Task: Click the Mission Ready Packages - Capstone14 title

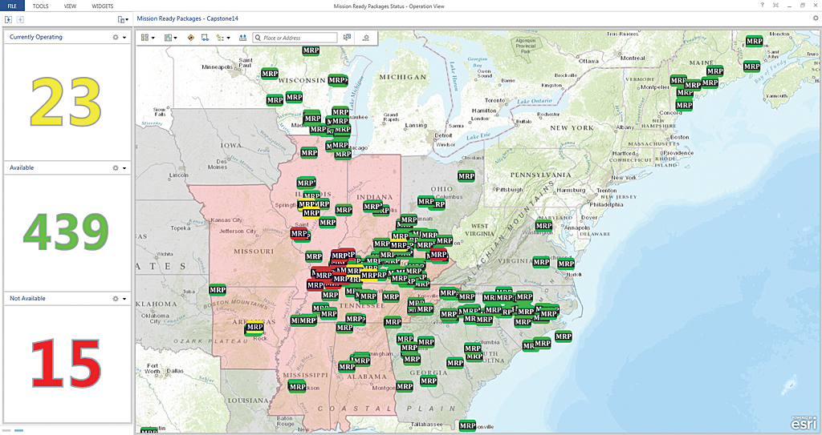Action: 187,18
